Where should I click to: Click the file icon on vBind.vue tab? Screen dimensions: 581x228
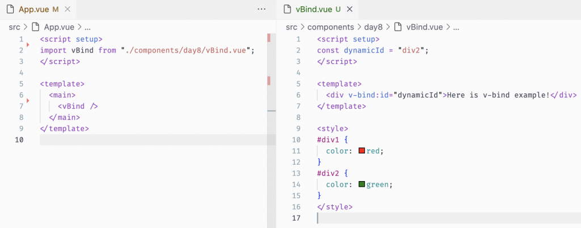(x=287, y=10)
